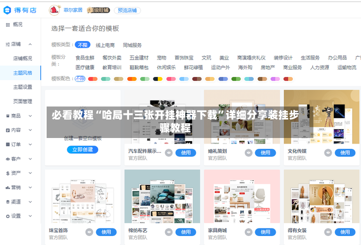Use the 珠宝首饰 template
361x245 pixels.
(106, 232)
